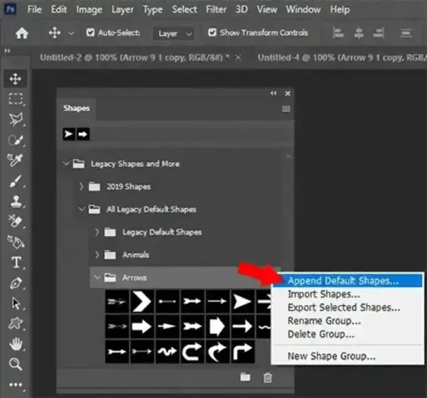Image resolution: width=427 pixels, height=398 pixels.
Task: Select the Eyedropper tool
Action: (x=16, y=160)
